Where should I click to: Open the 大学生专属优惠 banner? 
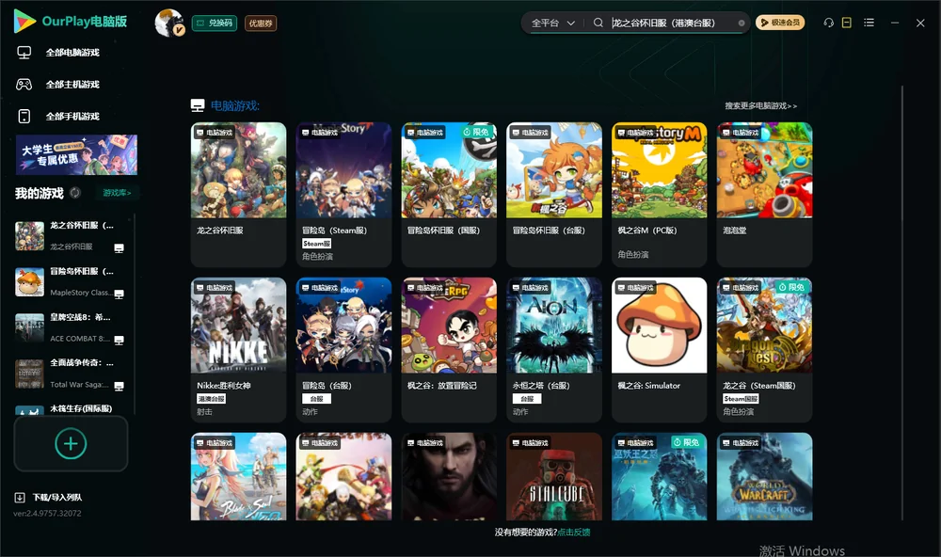coord(77,155)
